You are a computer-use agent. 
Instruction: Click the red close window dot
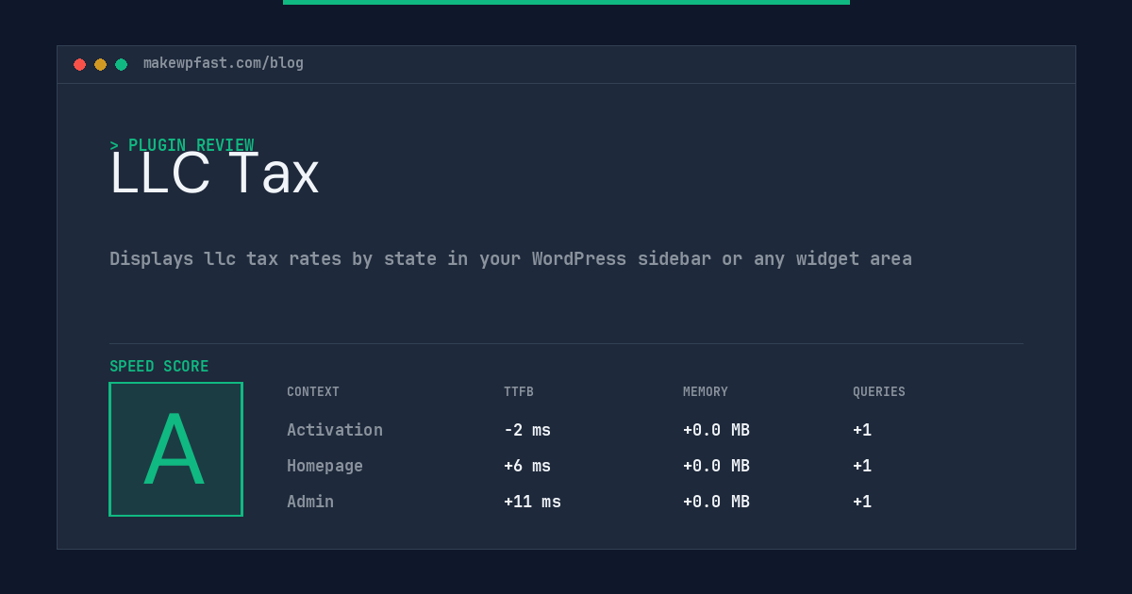79,64
